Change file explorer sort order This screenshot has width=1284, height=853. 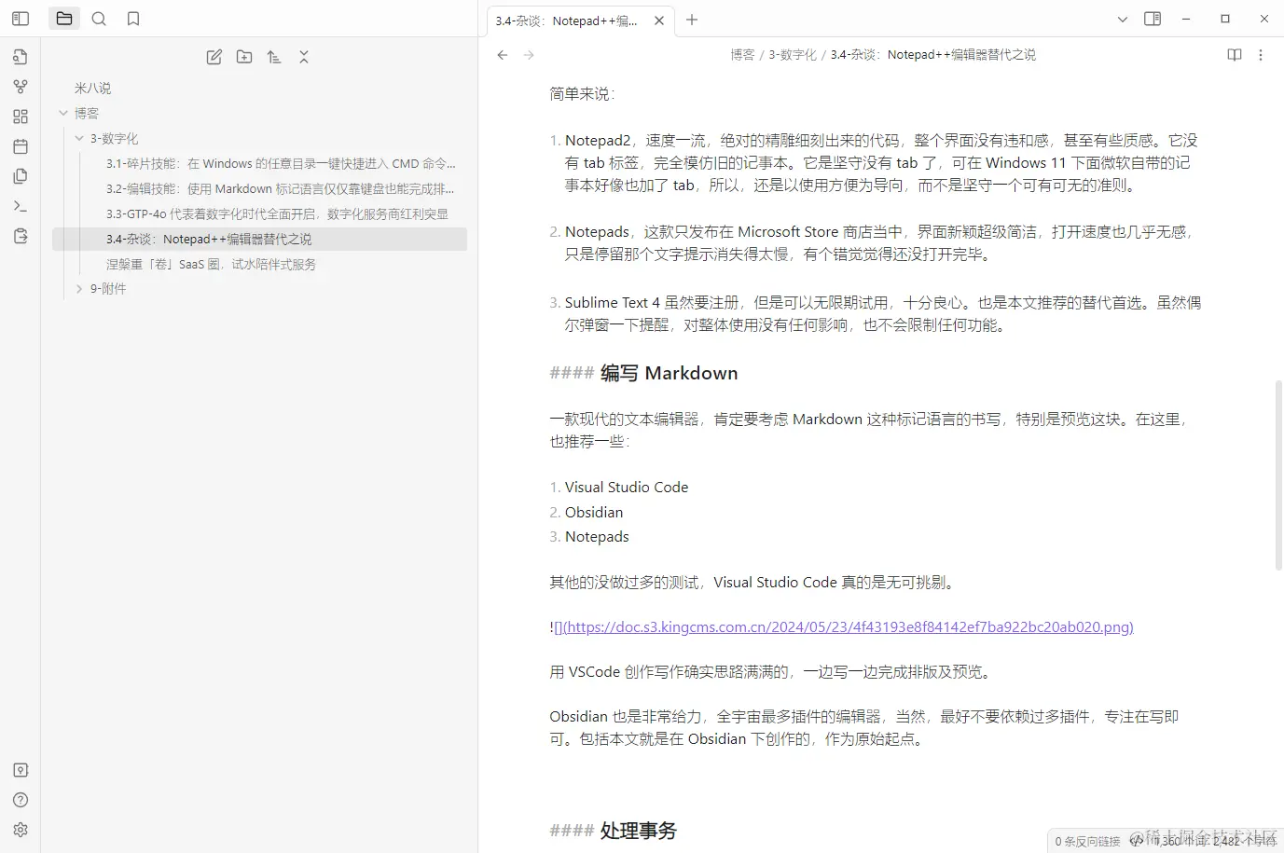tap(274, 57)
